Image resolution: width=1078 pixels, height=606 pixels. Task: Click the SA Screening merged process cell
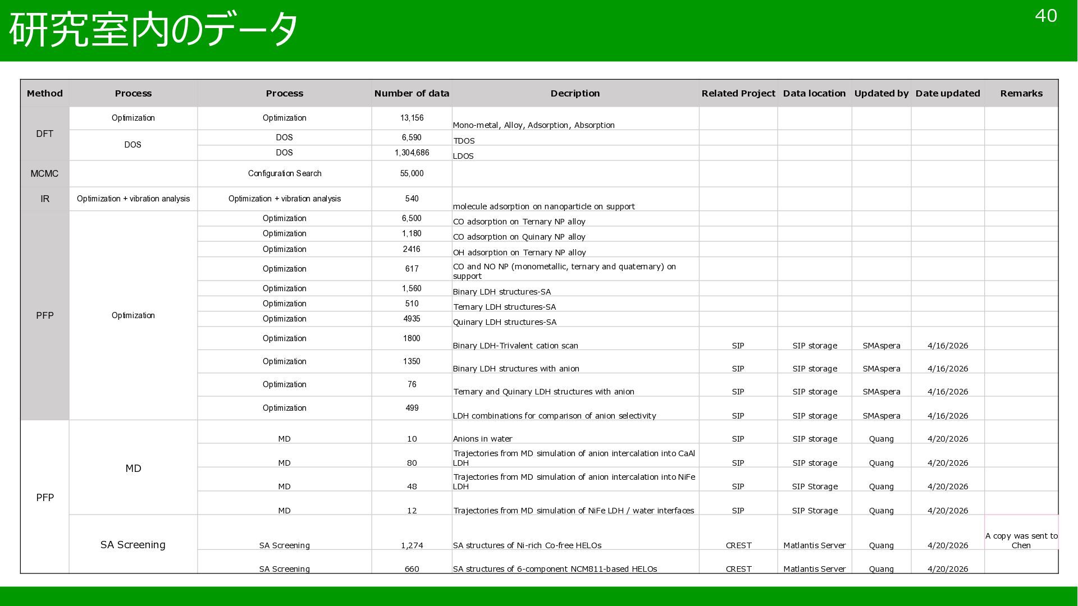[133, 544]
